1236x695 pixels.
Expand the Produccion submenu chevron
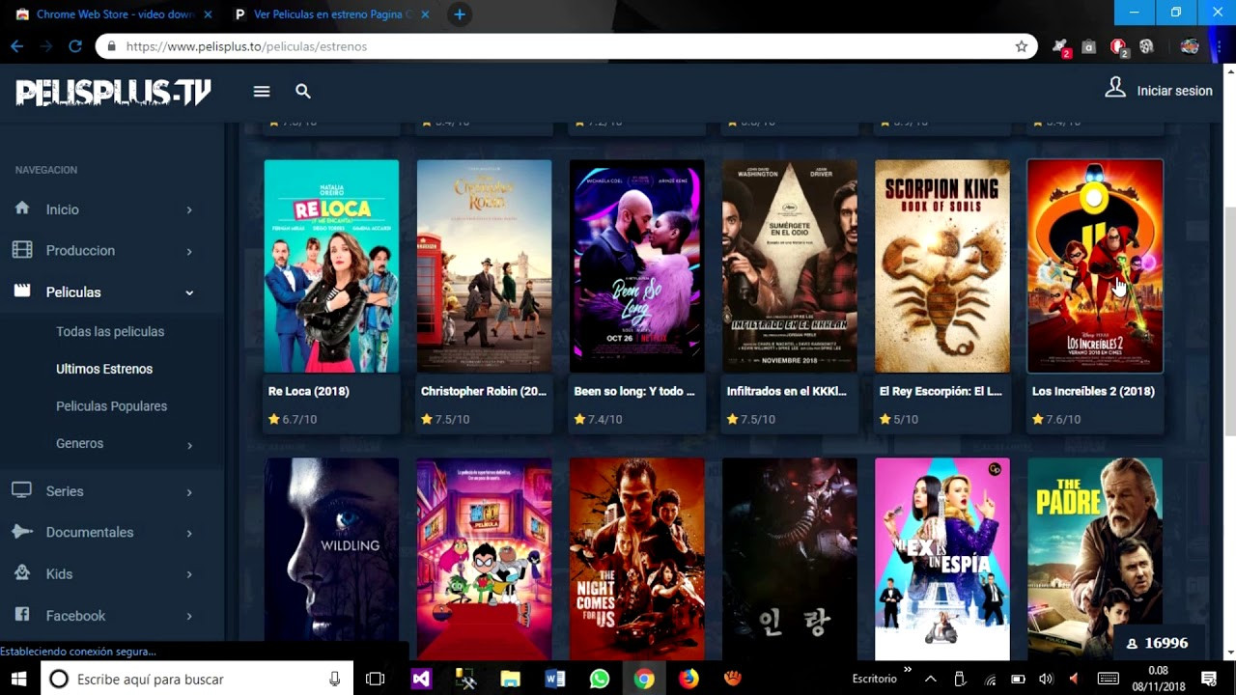[189, 251]
